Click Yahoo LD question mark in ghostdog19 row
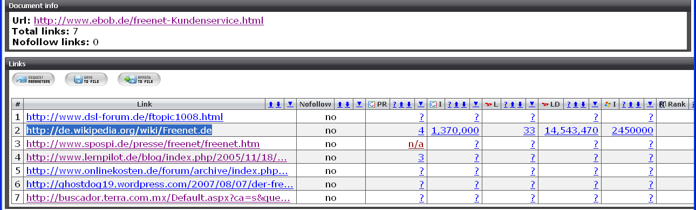Image resolution: width=696 pixels, height=210 pixels. tap(596, 184)
